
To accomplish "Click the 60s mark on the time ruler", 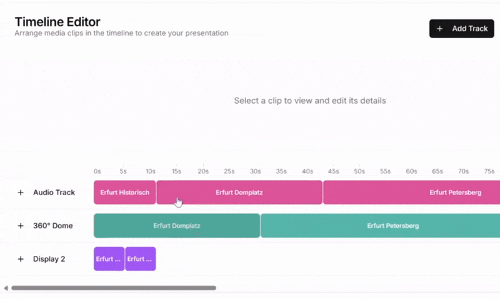I will pyautogui.click(x=411, y=171).
